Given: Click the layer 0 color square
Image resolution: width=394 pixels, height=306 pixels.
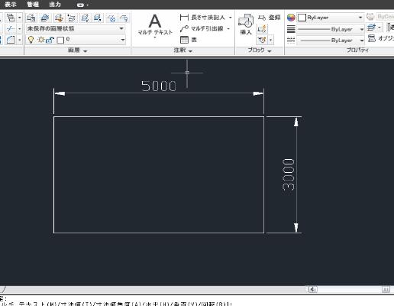Looking at the screenshot, I should [x=60, y=41].
